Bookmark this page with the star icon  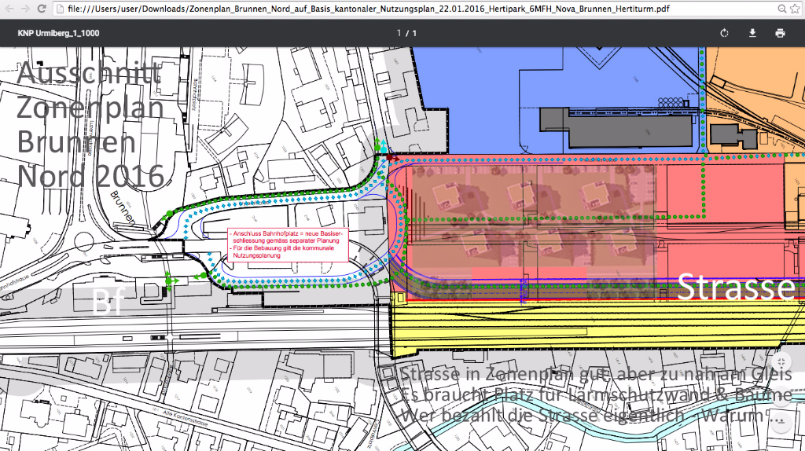click(x=796, y=8)
